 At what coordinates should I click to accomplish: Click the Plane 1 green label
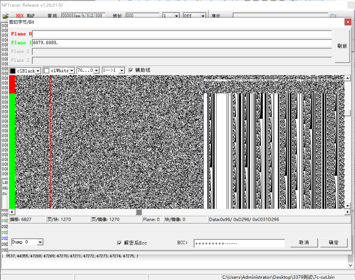tap(21, 43)
